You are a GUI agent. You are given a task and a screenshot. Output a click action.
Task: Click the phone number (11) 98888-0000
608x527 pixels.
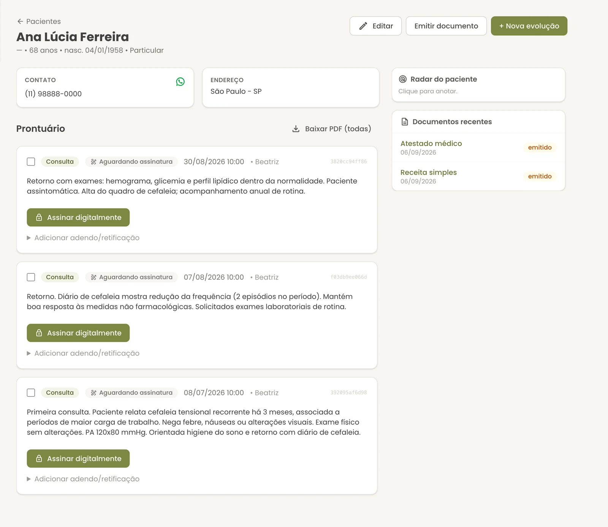[x=53, y=94]
